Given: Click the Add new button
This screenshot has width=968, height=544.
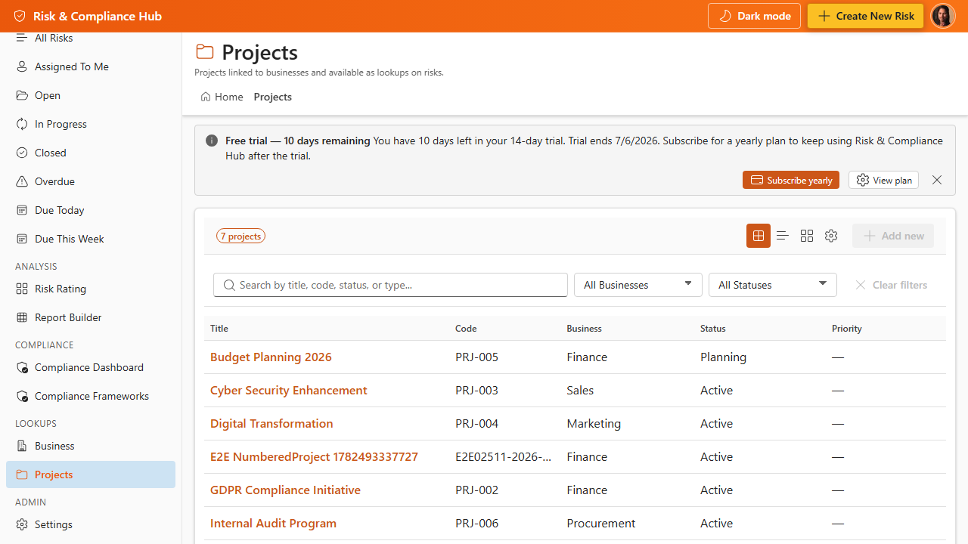Looking at the screenshot, I should tap(893, 236).
